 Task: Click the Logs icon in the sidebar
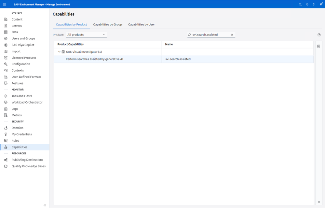click(6, 109)
